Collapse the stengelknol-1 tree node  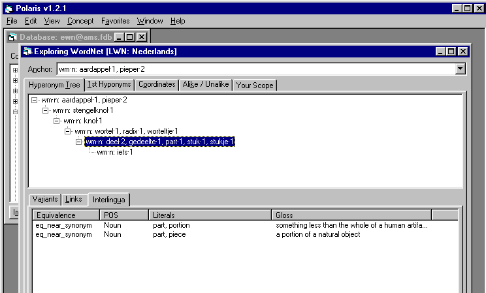46,110
